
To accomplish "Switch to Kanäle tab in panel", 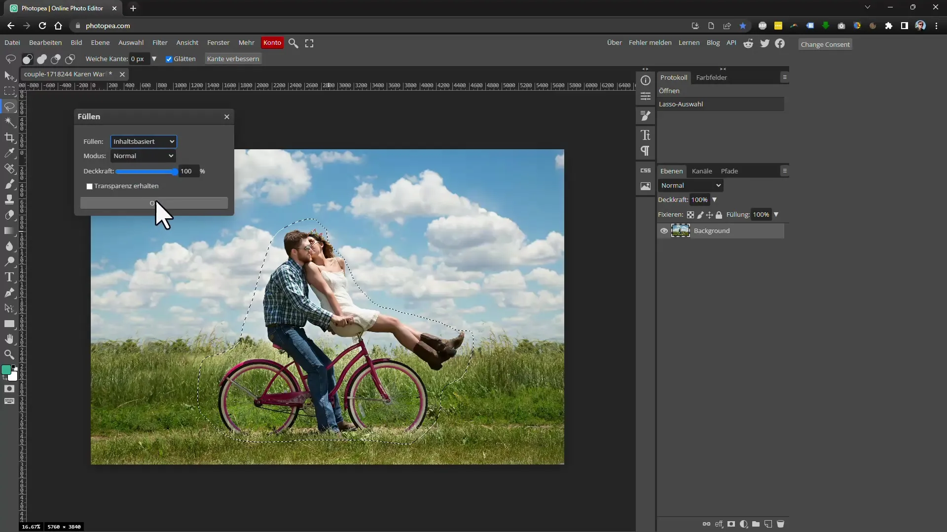I will (x=702, y=171).
